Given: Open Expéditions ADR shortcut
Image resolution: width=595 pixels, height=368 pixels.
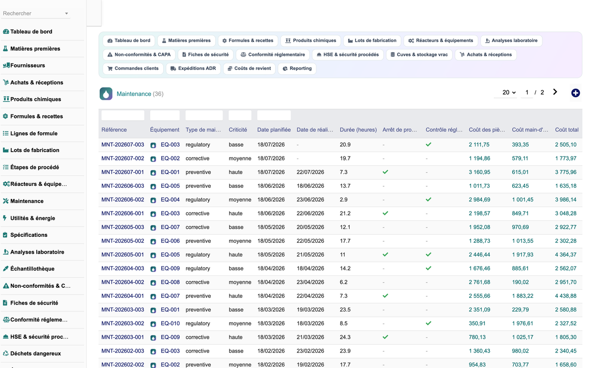Looking at the screenshot, I should coord(193,68).
